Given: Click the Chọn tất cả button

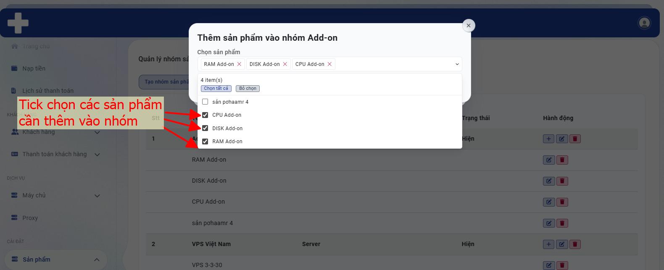Looking at the screenshot, I should [216, 89].
